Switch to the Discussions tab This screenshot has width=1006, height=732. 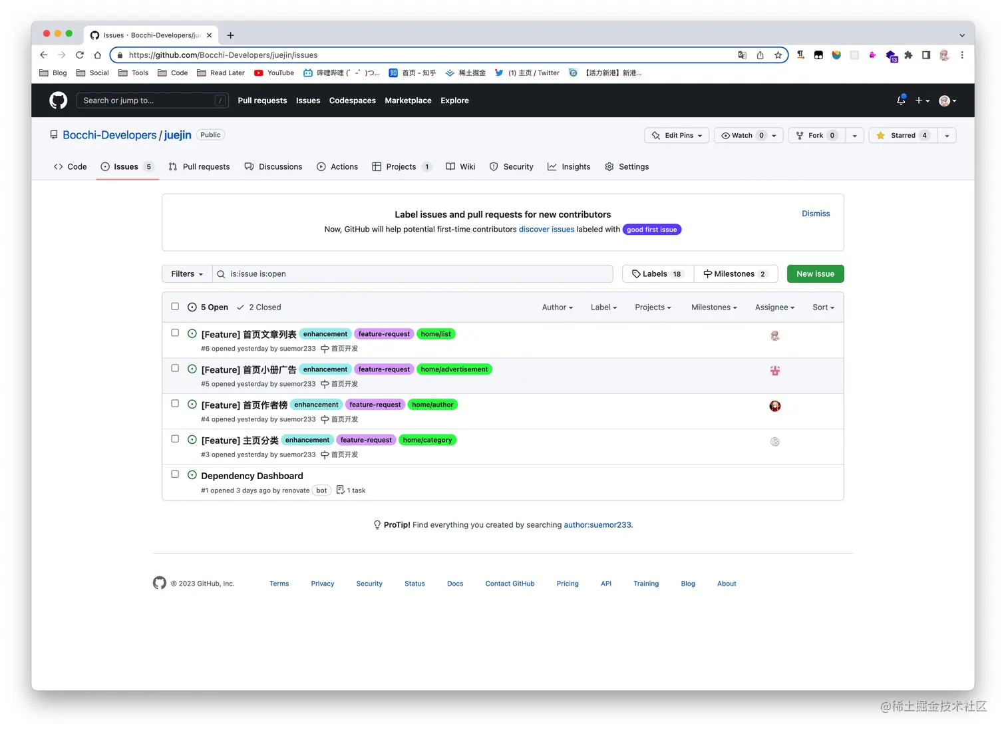click(x=273, y=167)
